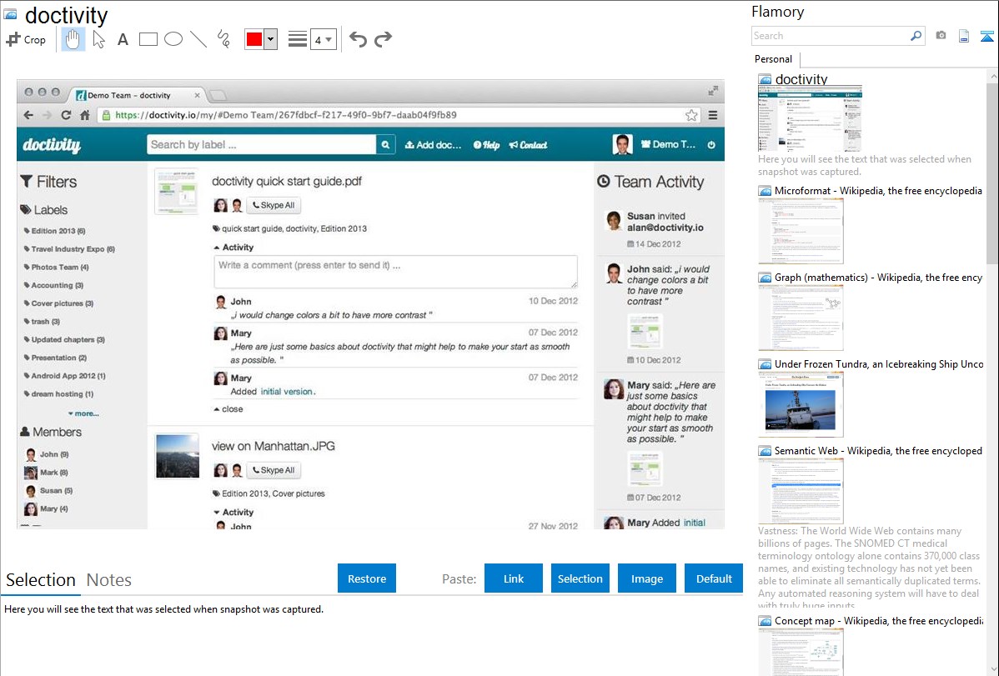The height and width of the screenshot is (676, 999).
Task: Click the close collapse link under comments
Action: click(x=228, y=409)
